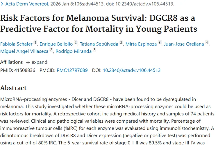
Task: Click affiliation superscript 5 after Miranda
Action: (94, 50)
